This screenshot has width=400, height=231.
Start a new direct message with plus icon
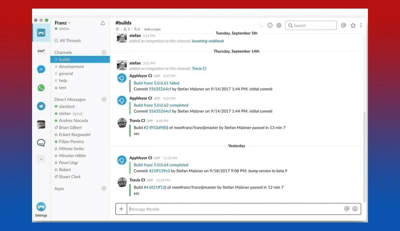tap(104, 99)
